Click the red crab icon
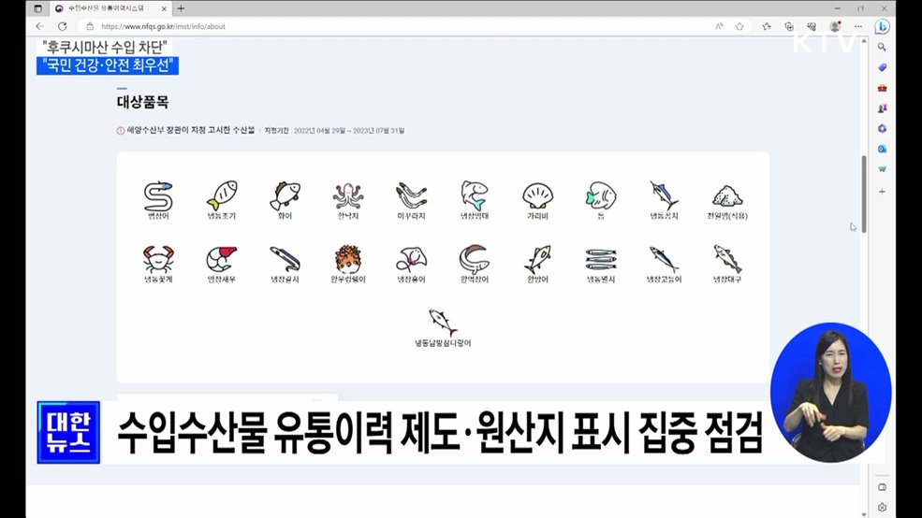The image size is (922, 518). tap(157, 259)
